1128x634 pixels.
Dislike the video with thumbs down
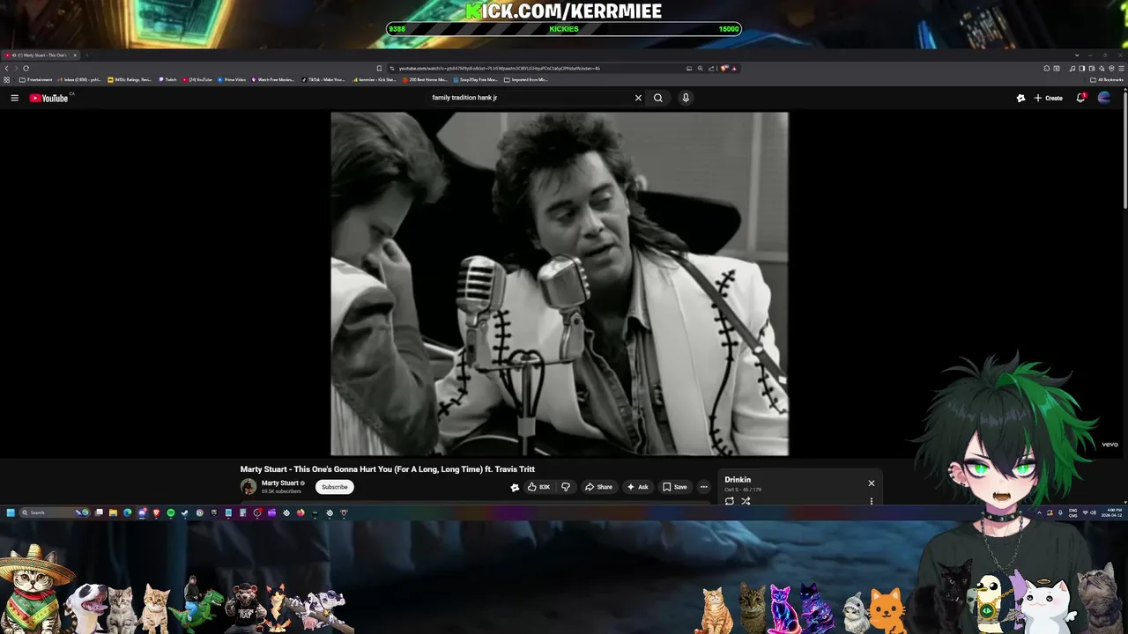pos(566,487)
